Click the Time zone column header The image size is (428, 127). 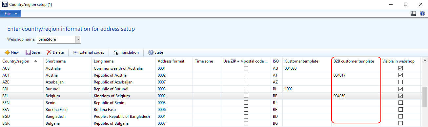pyautogui.click(x=207, y=61)
